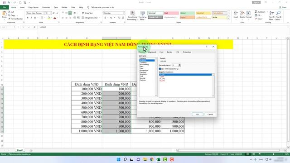Click Decrease Decimal icon
290x163 pixels.
coord(123,18)
